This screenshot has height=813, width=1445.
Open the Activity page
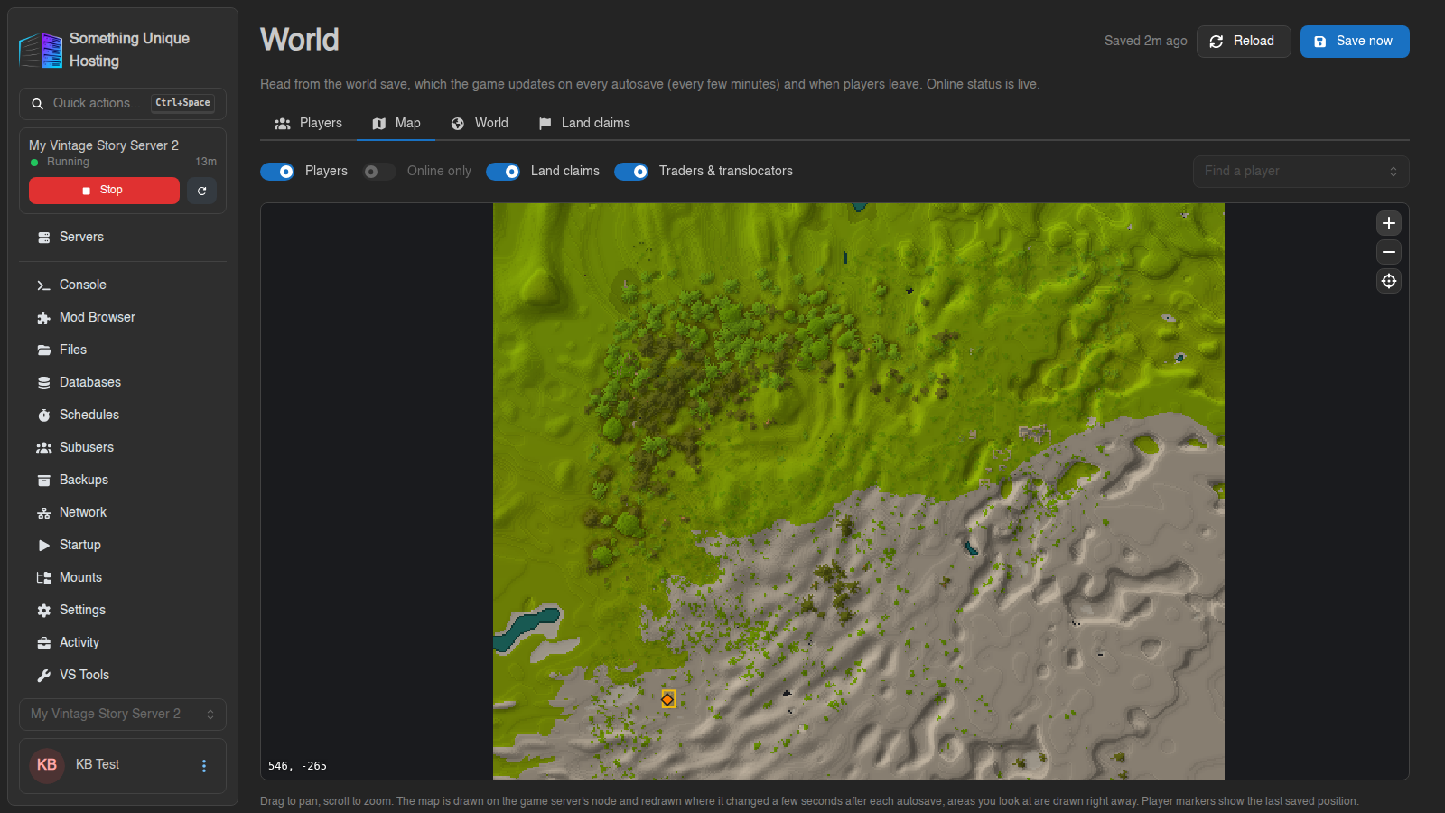[123, 642]
